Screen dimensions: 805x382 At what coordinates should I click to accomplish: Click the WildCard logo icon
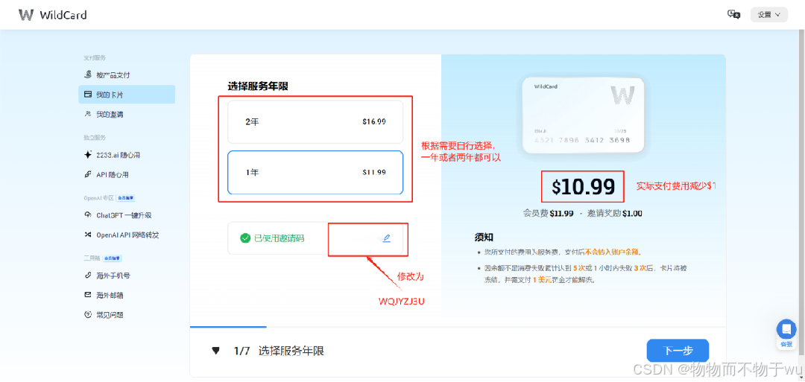click(26, 15)
